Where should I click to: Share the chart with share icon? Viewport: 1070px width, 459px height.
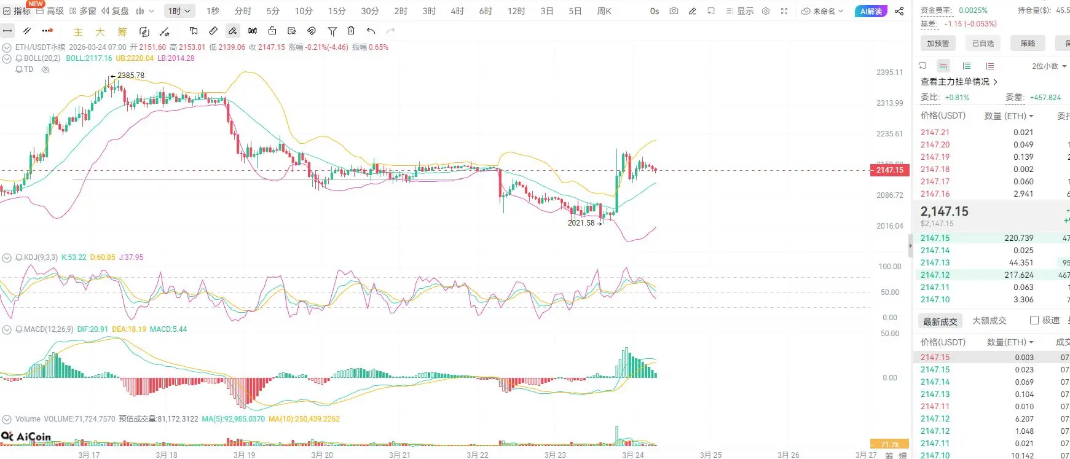[x=899, y=11]
